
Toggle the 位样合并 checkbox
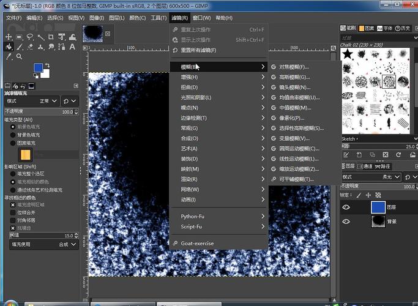(13, 212)
